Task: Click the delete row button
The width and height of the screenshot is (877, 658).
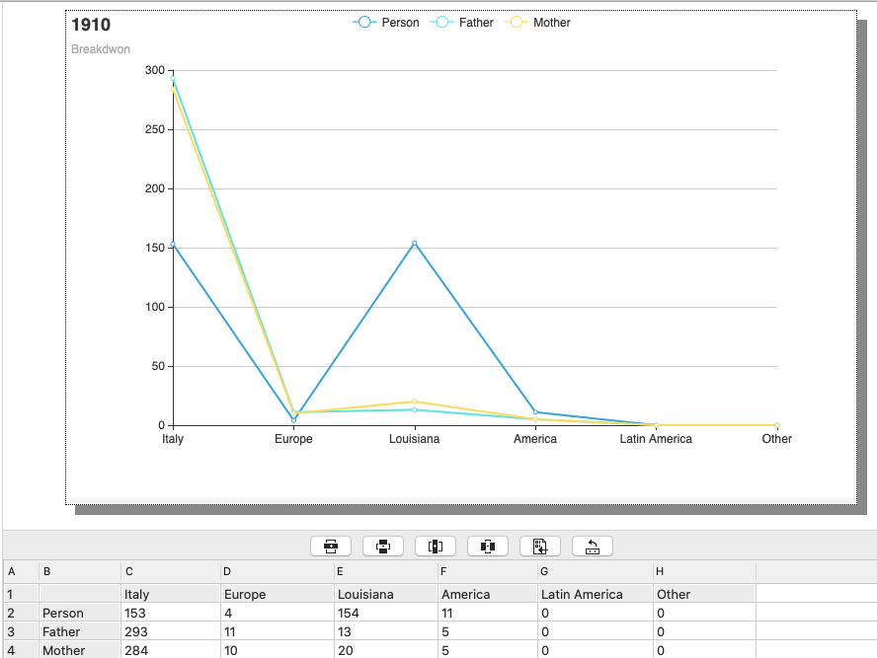Action: [x=383, y=546]
